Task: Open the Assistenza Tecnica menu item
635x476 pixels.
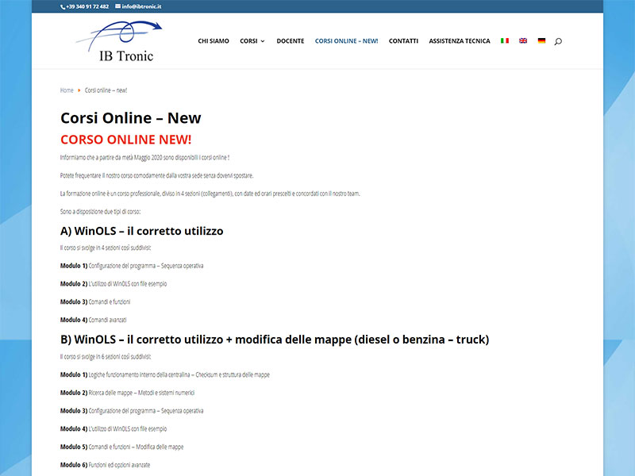Action: (x=460, y=41)
